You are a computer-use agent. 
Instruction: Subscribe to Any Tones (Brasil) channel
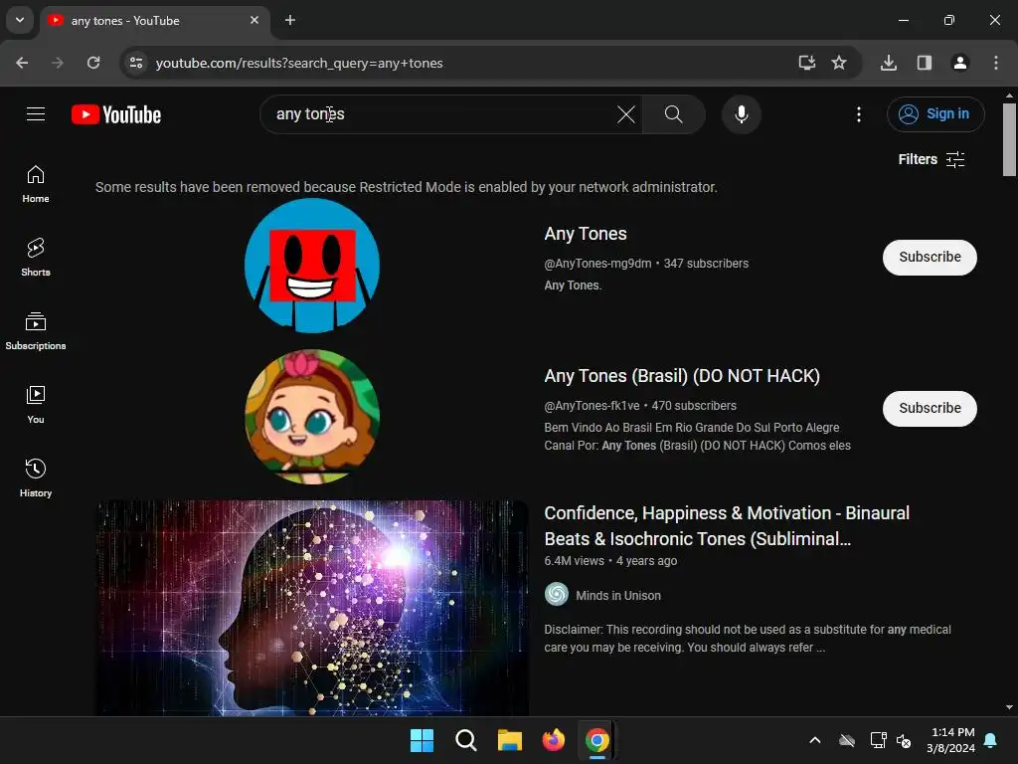[930, 408]
